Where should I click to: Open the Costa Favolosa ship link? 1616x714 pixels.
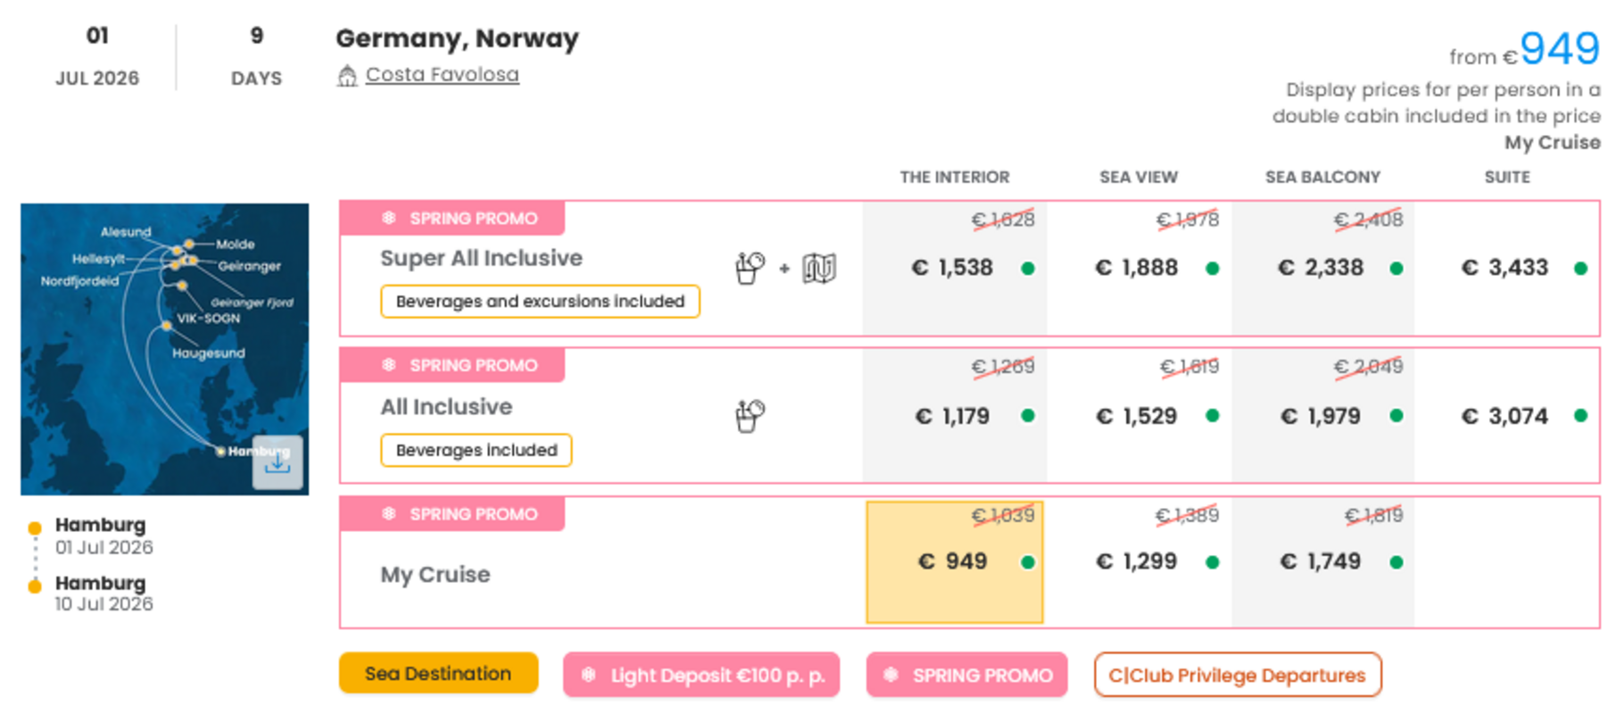[442, 75]
